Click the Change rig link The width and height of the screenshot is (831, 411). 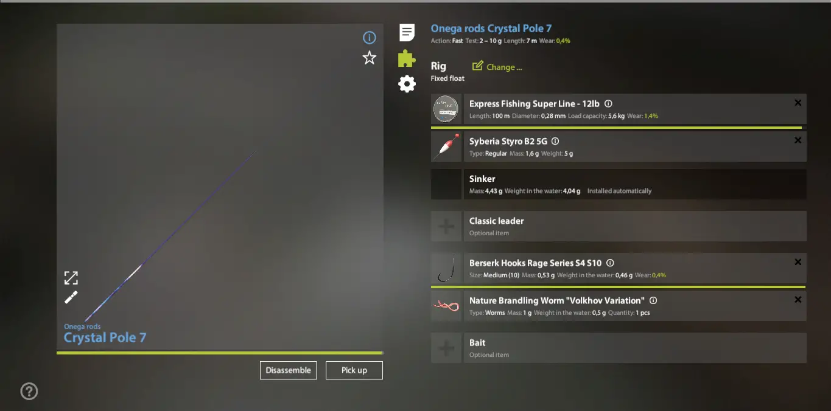coord(504,67)
